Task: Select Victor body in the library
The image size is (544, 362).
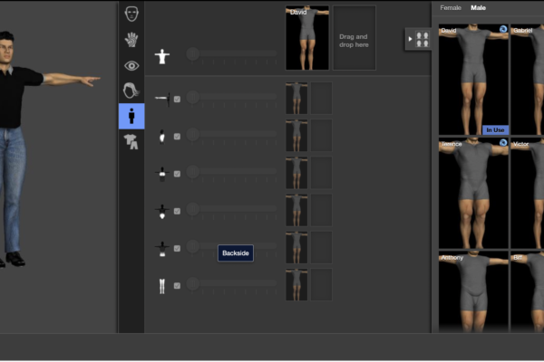Action: tap(528, 193)
